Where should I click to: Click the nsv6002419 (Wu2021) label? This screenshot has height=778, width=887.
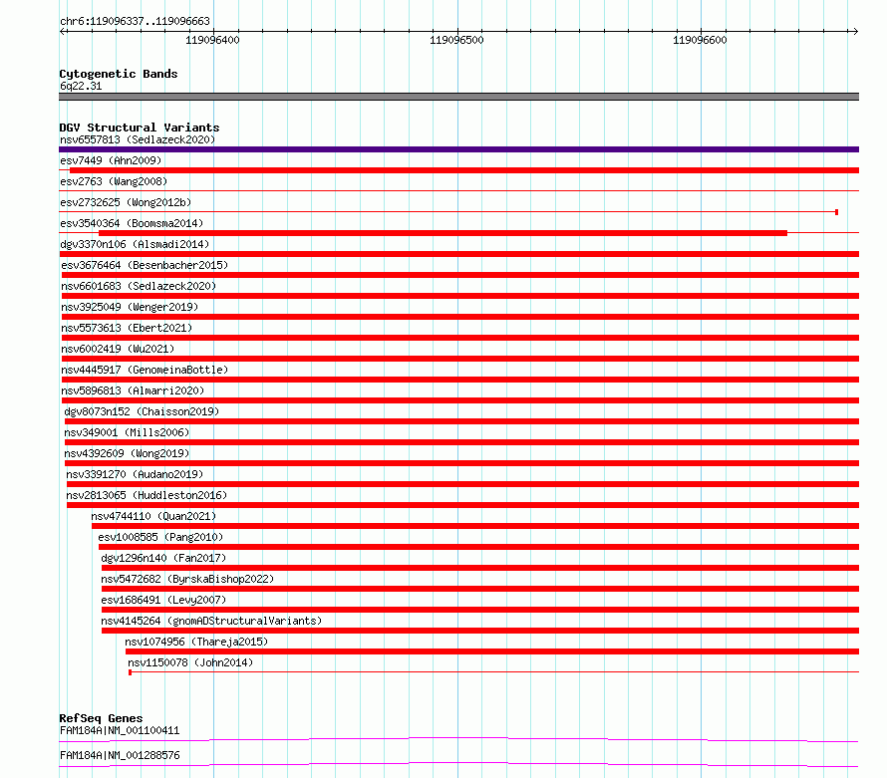pos(118,349)
